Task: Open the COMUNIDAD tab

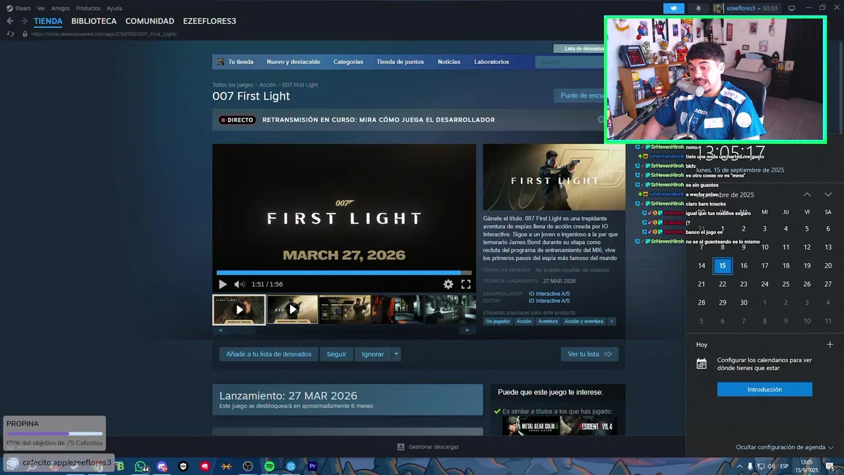Action: (150, 21)
